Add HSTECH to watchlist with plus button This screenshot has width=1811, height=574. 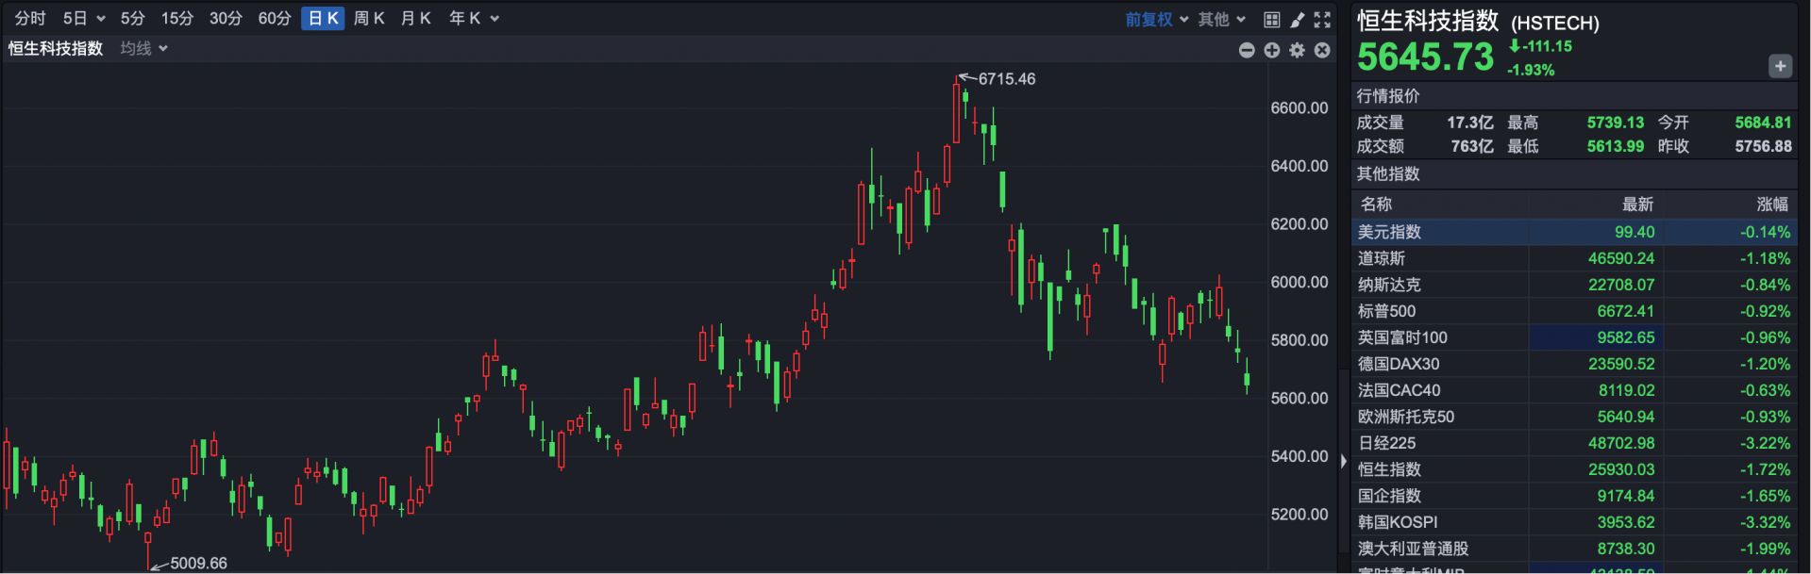point(1780,66)
